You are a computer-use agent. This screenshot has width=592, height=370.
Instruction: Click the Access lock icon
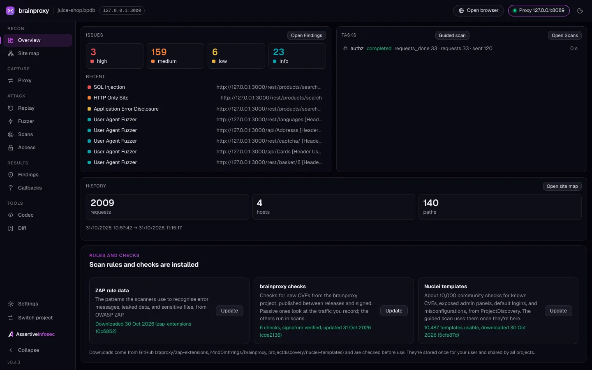pos(11,148)
